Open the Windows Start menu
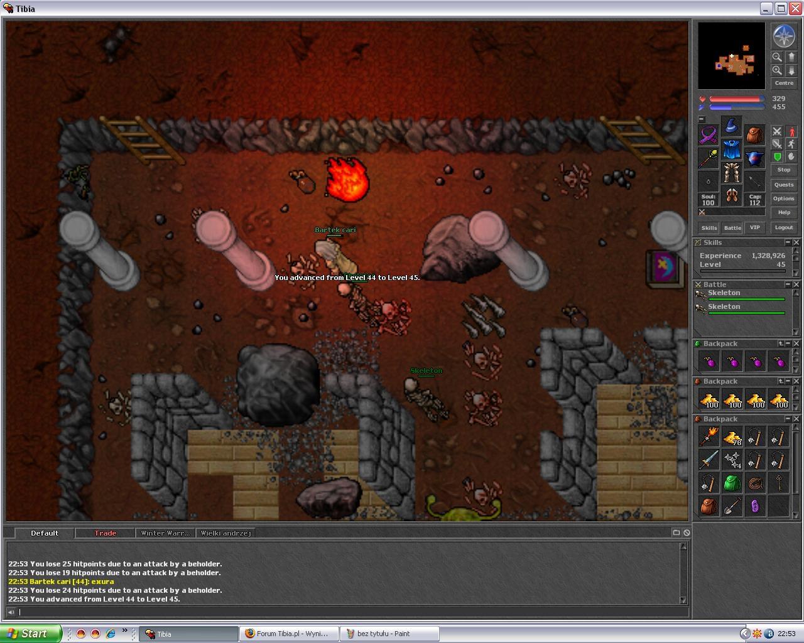 (x=31, y=634)
